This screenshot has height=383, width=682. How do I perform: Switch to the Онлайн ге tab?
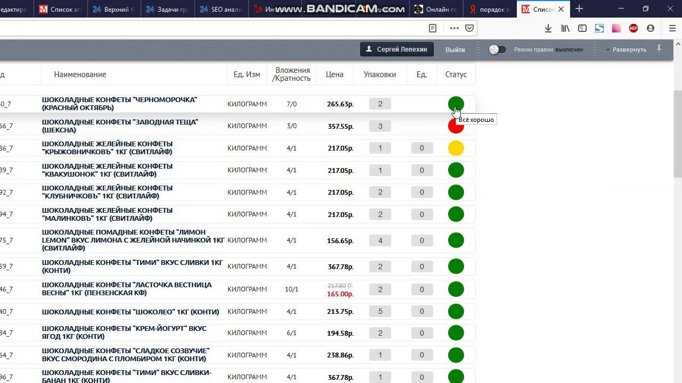pos(436,9)
